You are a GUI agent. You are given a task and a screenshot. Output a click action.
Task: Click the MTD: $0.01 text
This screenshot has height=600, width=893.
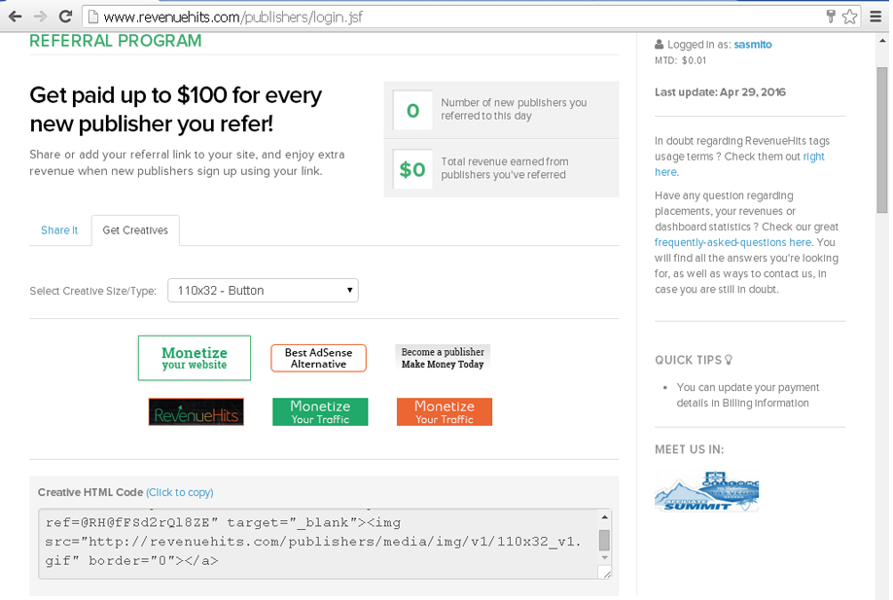click(x=681, y=60)
